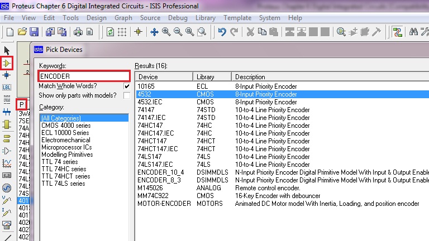Select the Wire Label mode tool
429x241 pixels.
pyautogui.click(x=7, y=87)
